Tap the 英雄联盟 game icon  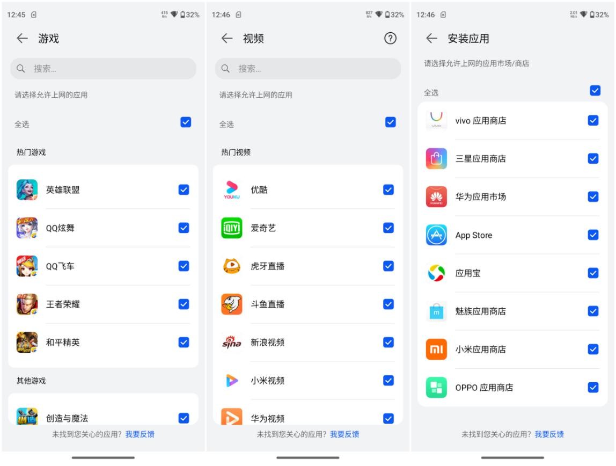click(27, 189)
